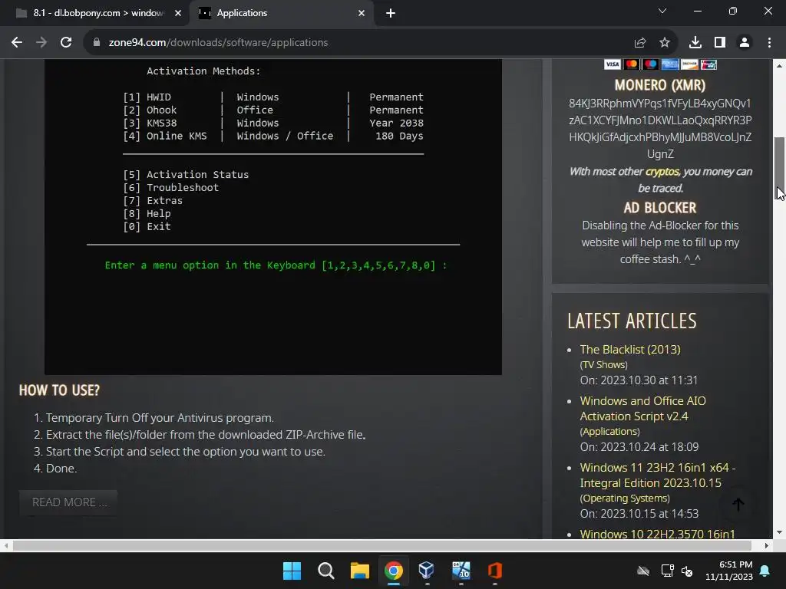Open the clock showing 6:51 PM
Screen dimensions: 786x589
pos(729,571)
